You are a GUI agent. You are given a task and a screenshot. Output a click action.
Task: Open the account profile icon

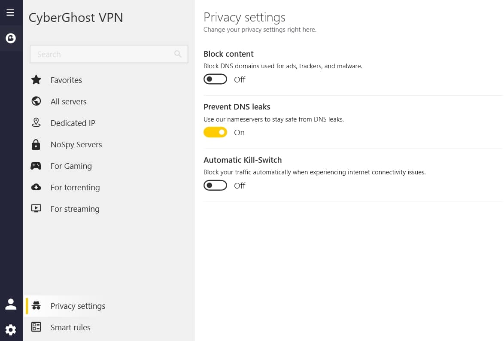(11, 304)
